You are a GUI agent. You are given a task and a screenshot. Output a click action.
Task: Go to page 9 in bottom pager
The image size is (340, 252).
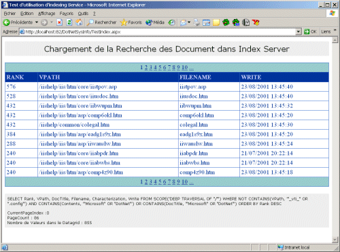pos(178,182)
